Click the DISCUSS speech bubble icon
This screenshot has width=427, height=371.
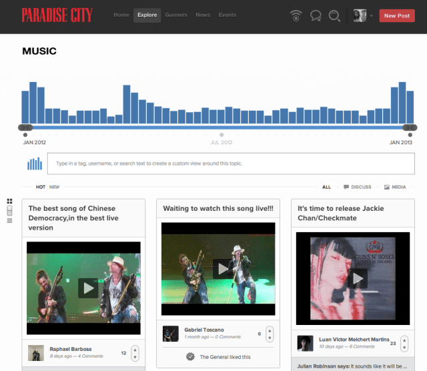[x=346, y=187]
